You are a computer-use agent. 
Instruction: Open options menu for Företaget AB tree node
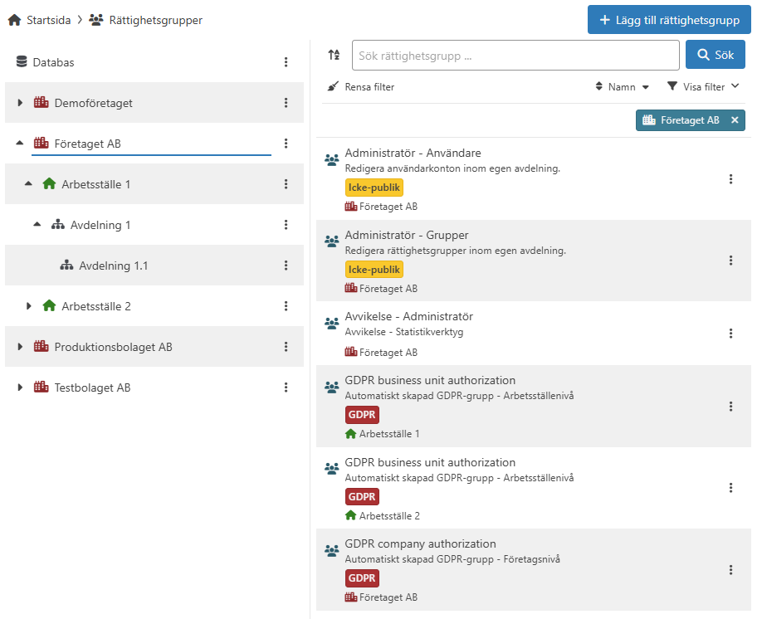[286, 144]
